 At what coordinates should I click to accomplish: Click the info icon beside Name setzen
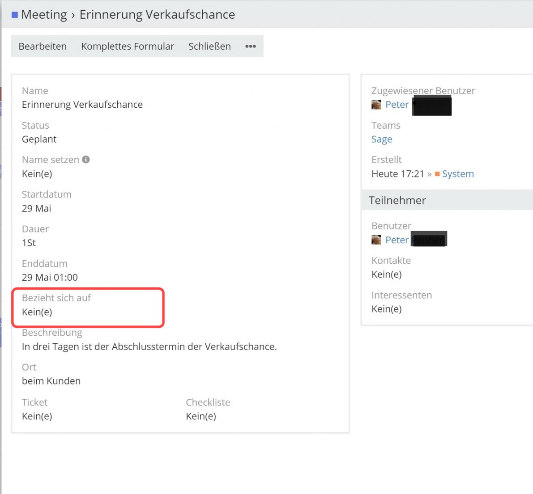click(x=86, y=160)
